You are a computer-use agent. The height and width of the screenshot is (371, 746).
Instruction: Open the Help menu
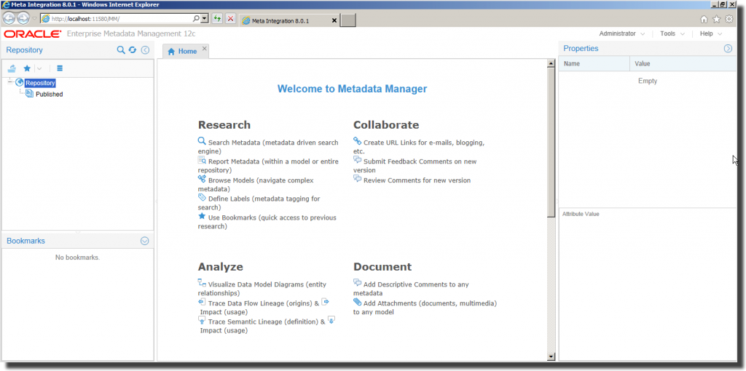711,33
